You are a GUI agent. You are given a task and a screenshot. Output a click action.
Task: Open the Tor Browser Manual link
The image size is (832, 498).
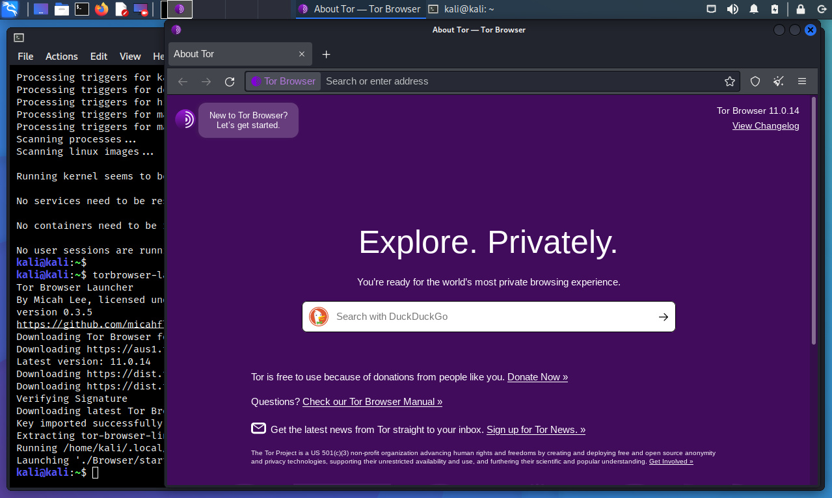point(372,402)
